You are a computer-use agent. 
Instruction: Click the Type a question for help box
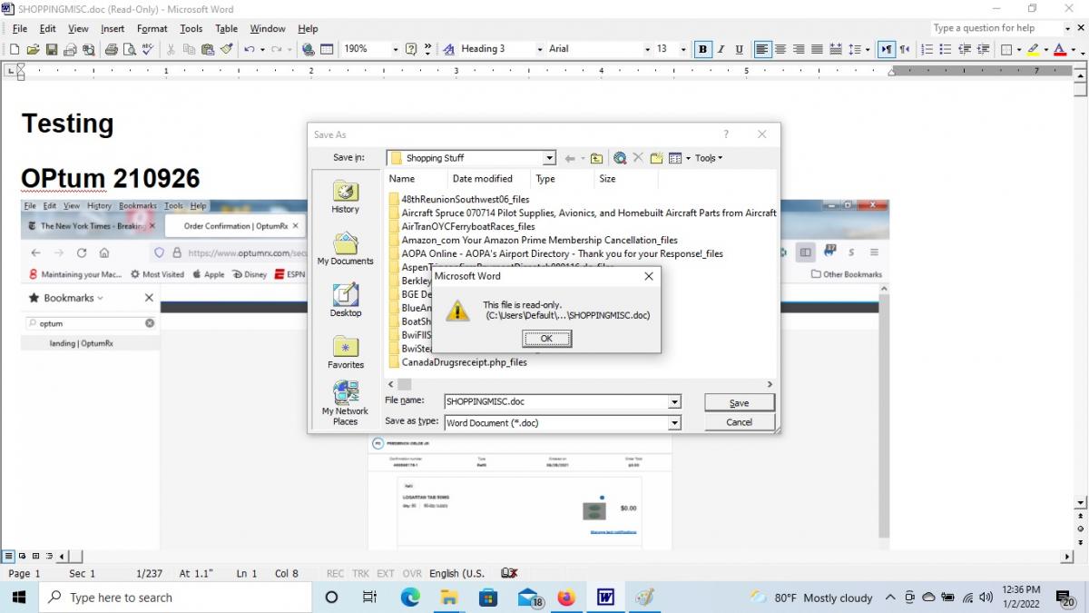click(x=996, y=28)
